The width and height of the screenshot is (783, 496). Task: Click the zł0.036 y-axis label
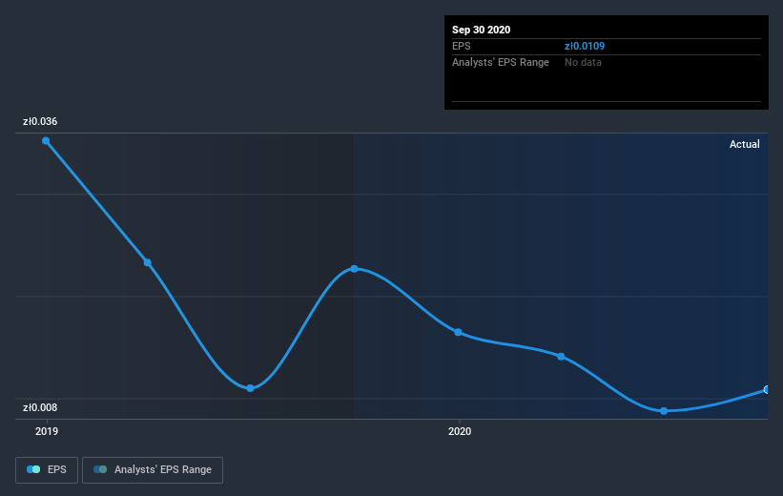tap(40, 121)
